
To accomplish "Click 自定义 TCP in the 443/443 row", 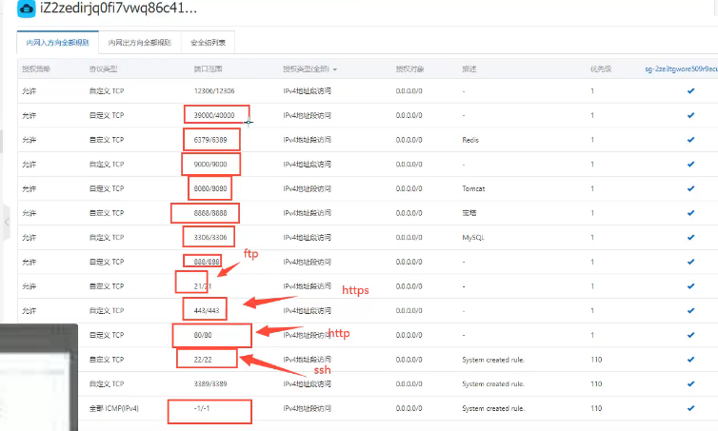I will (107, 311).
